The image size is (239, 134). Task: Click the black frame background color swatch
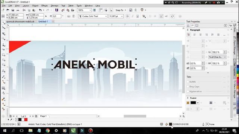[193, 103]
